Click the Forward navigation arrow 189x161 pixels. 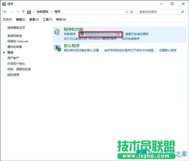(12, 12)
